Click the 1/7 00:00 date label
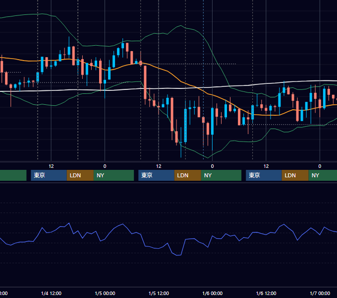 click(320, 293)
